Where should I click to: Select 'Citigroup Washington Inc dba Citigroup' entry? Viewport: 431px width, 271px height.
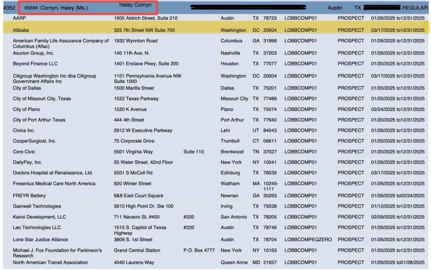coord(55,79)
